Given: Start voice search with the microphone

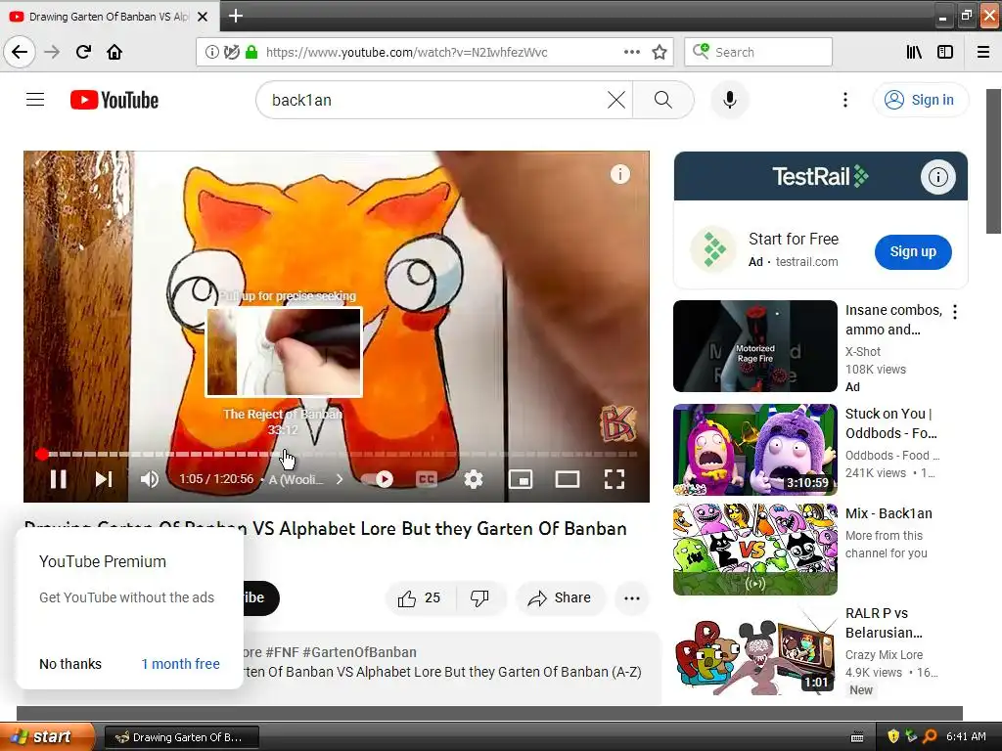Looking at the screenshot, I should click(x=729, y=100).
